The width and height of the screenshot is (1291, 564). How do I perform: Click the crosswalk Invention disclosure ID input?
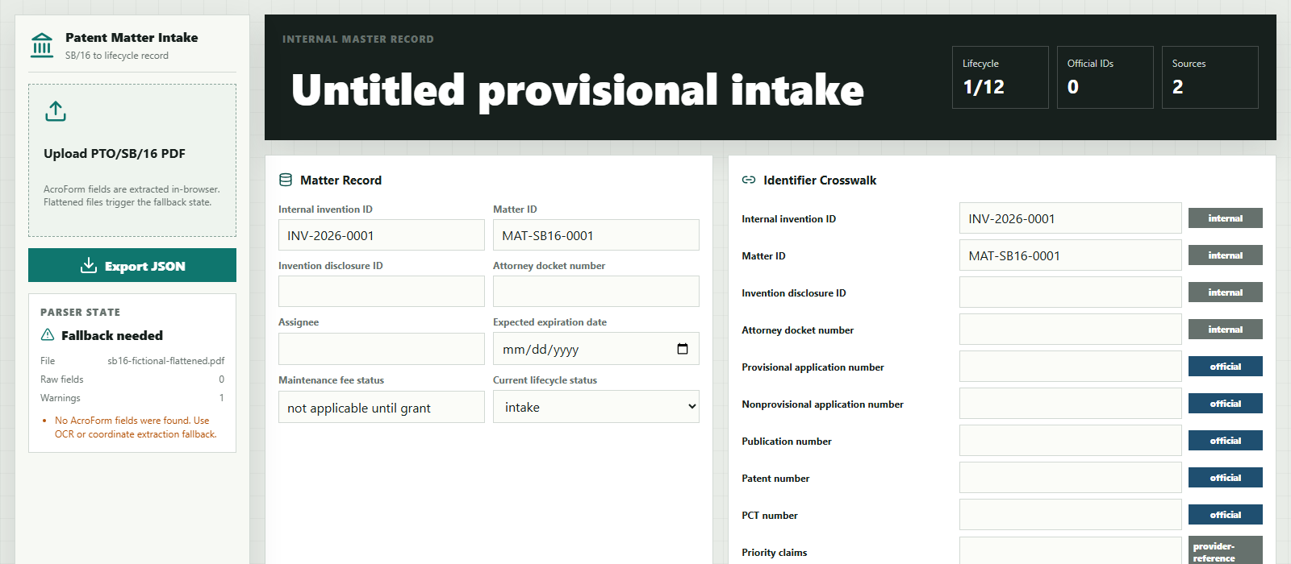pyautogui.click(x=1071, y=292)
